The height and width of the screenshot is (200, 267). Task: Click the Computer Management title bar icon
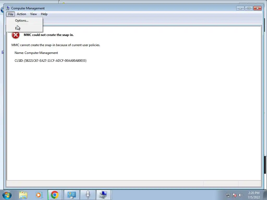point(8,8)
